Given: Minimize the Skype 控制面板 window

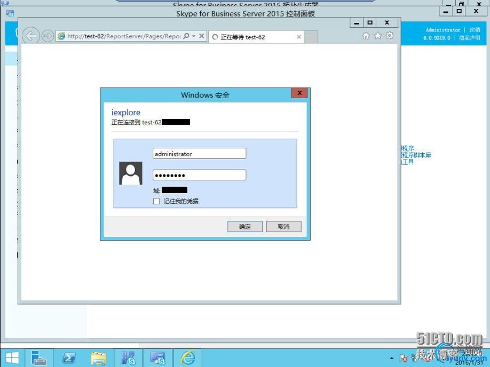Looking at the screenshot, I should 446,12.
